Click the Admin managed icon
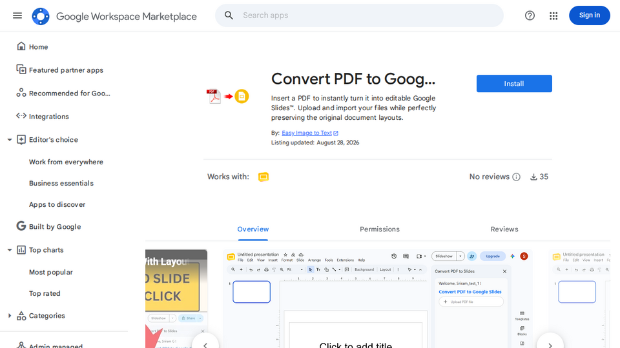The image size is (620, 348). click(21, 345)
